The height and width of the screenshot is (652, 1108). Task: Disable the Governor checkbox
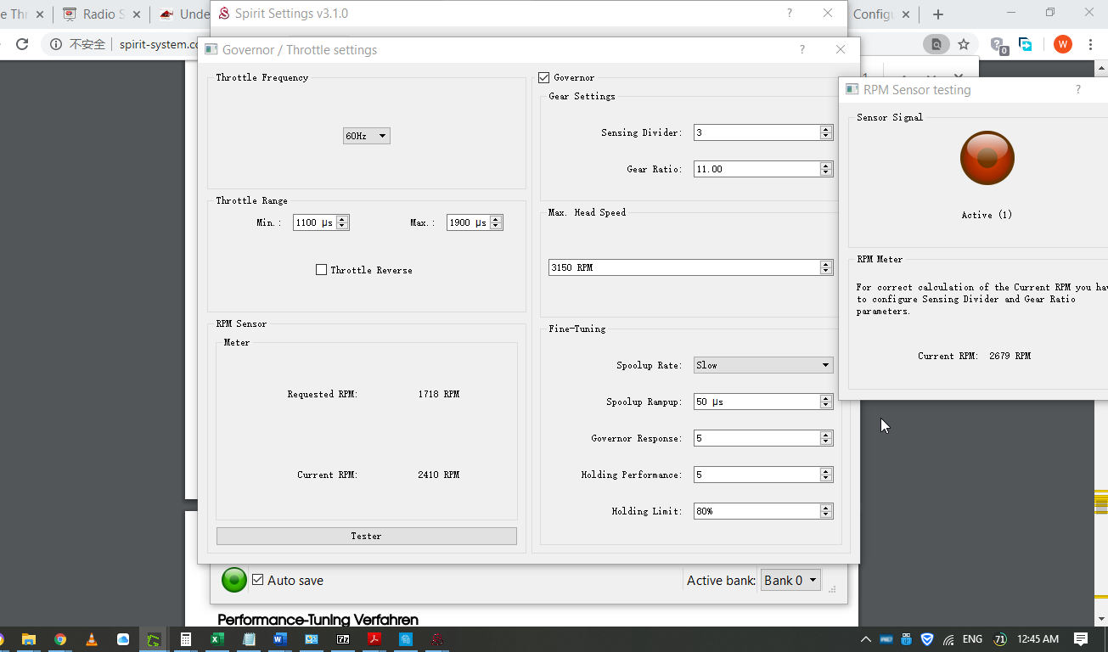[544, 78]
